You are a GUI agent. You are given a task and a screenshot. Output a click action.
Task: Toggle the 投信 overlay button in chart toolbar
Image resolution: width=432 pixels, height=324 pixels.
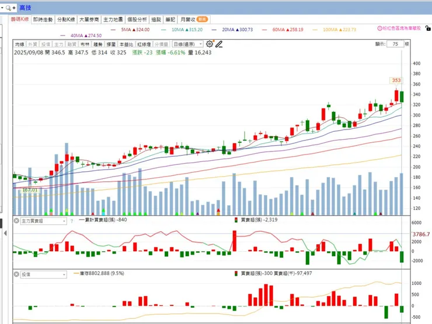coord(46,44)
